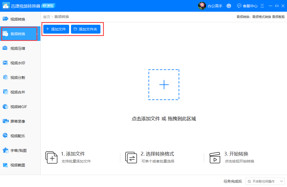The width and height of the screenshot is (287, 187).
Task: Open the hamburger menu in title bar
Action: tap(262, 6)
